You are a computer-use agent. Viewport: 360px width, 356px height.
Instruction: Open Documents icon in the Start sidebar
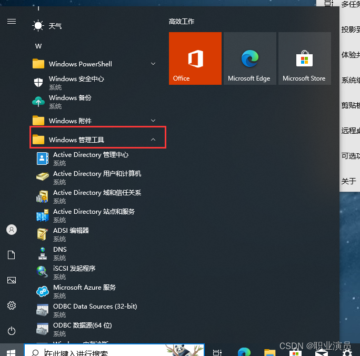coord(12,255)
